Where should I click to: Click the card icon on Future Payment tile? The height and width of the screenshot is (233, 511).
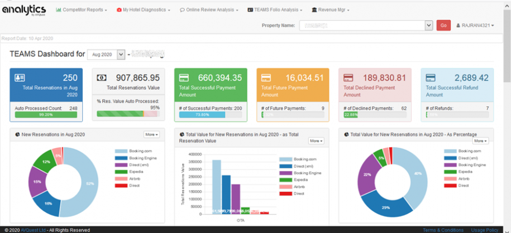coord(266,77)
